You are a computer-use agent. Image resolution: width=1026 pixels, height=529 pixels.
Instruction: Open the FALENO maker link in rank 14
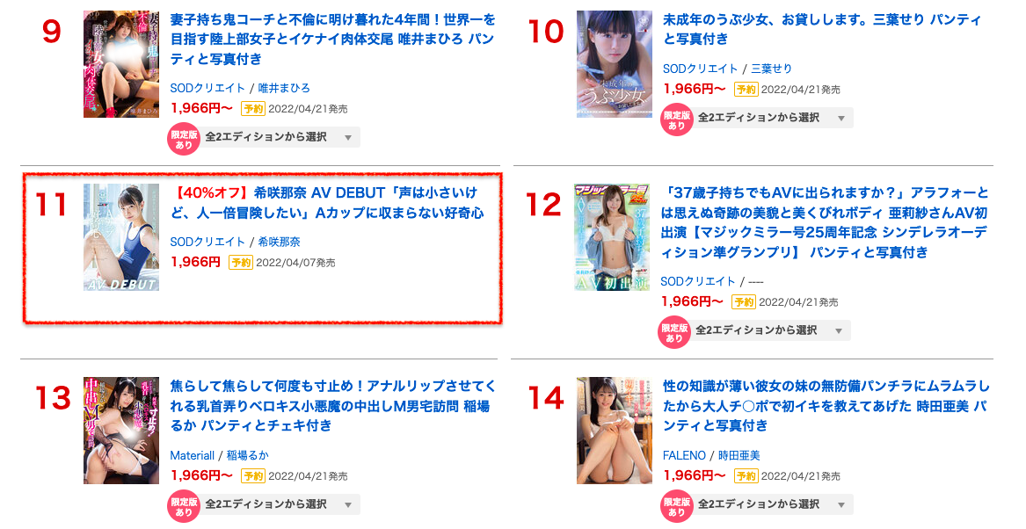click(x=684, y=455)
